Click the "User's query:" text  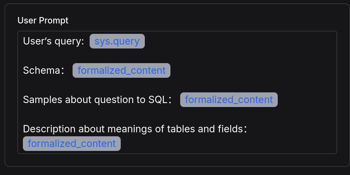click(53, 41)
